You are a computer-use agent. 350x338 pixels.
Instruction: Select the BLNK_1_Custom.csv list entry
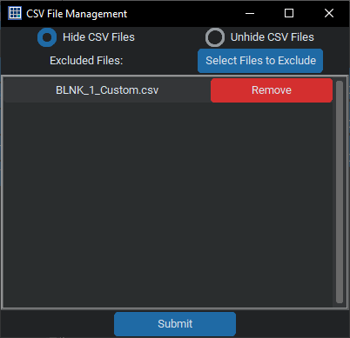(107, 90)
